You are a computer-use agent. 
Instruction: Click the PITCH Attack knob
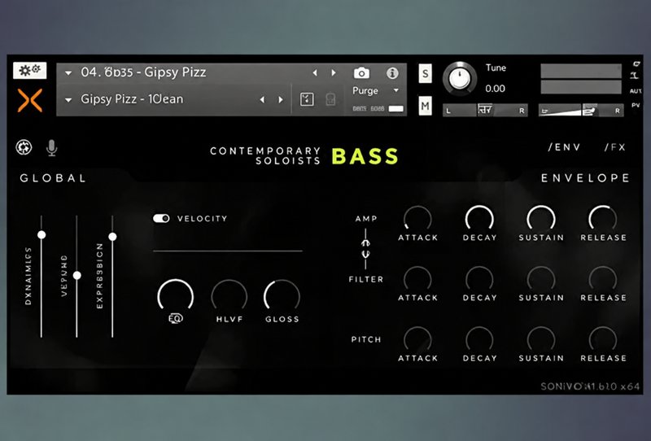coord(417,339)
